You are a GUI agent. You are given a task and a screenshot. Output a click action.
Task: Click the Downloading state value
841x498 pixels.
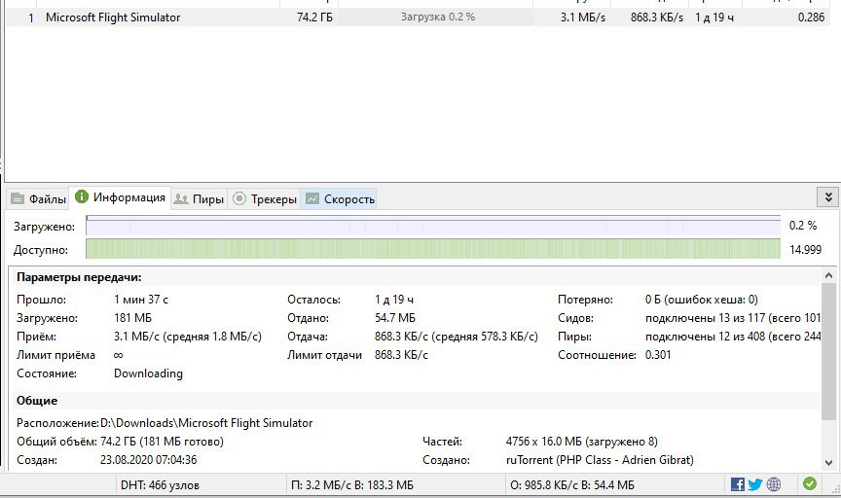tap(148, 373)
